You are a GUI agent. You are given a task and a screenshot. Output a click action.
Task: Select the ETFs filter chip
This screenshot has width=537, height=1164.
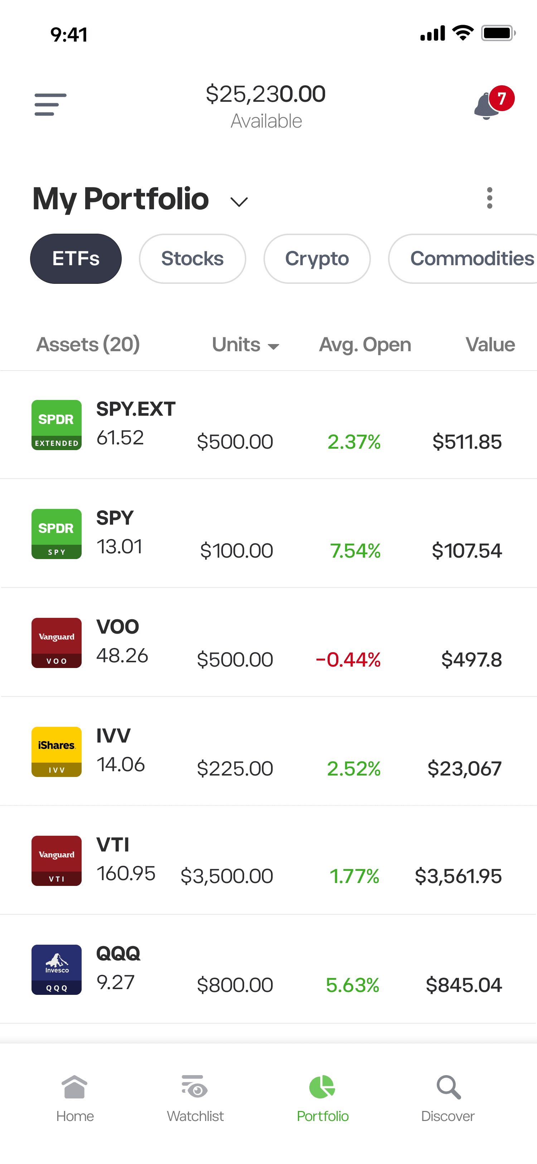pyautogui.click(x=76, y=258)
